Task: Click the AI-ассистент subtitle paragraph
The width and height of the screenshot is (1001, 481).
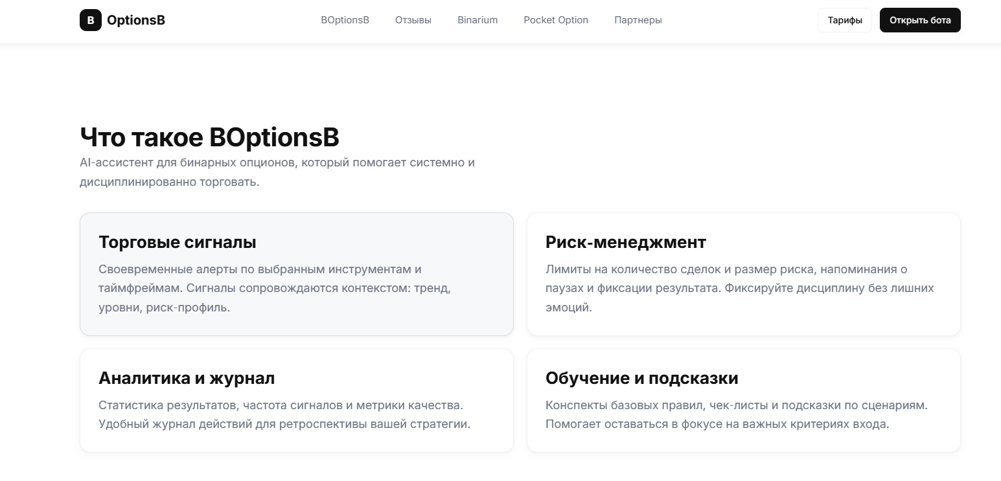Action: (277, 172)
